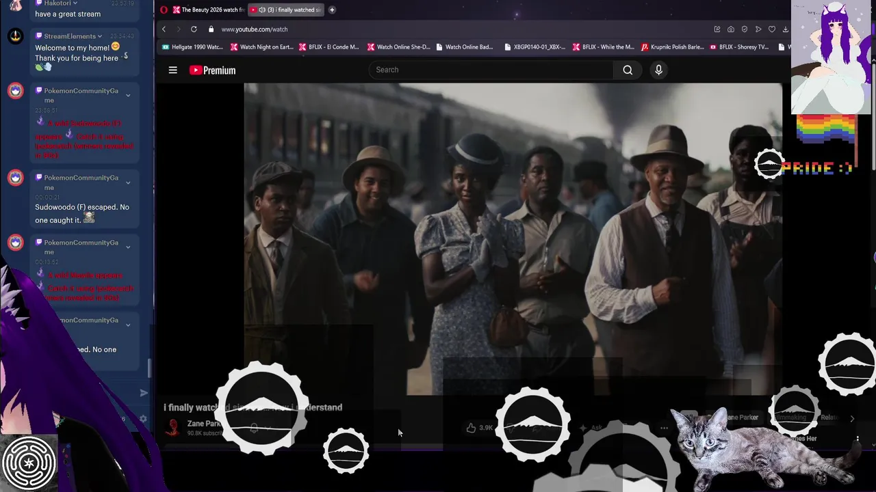Expand first PokemonCommunityGame message chevron
876x492 pixels.
(x=128, y=95)
